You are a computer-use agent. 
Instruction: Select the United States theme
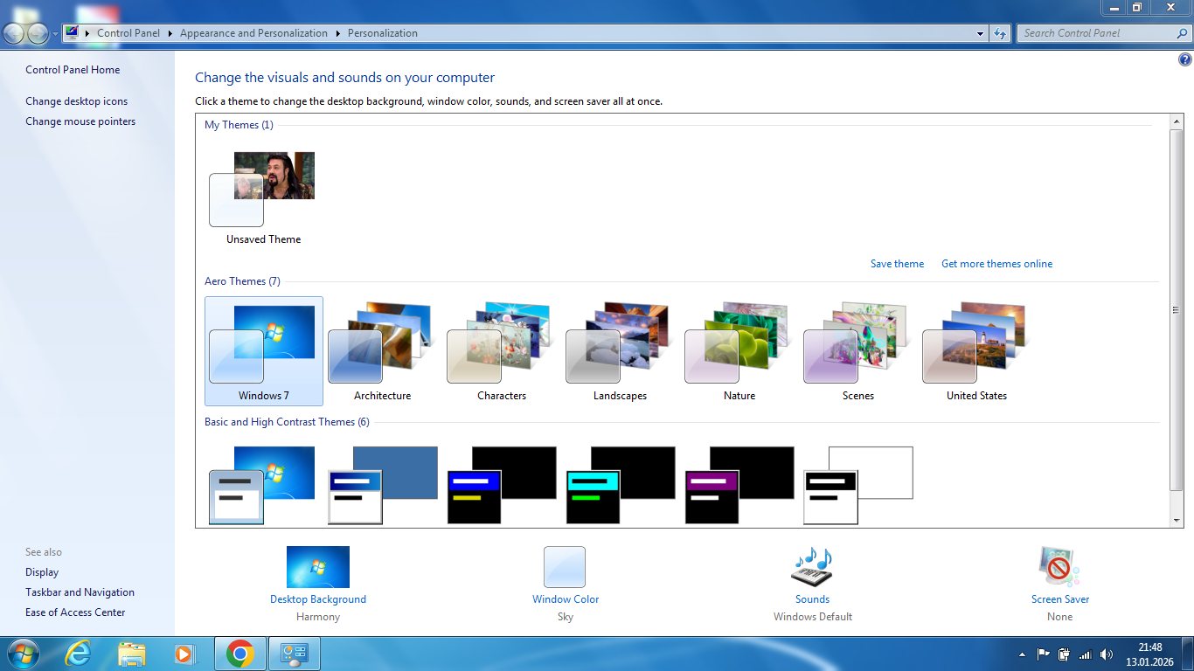(x=976, y=351)
